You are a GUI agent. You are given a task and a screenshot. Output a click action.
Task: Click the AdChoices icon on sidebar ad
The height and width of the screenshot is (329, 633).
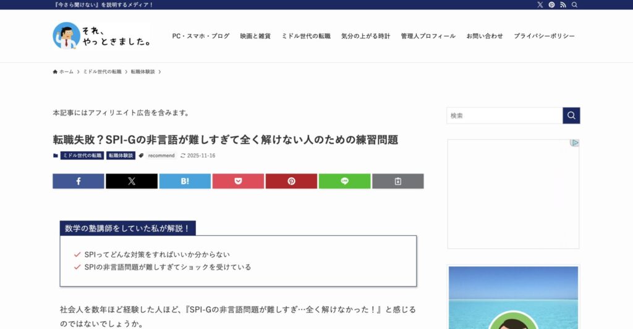point(574,143)
